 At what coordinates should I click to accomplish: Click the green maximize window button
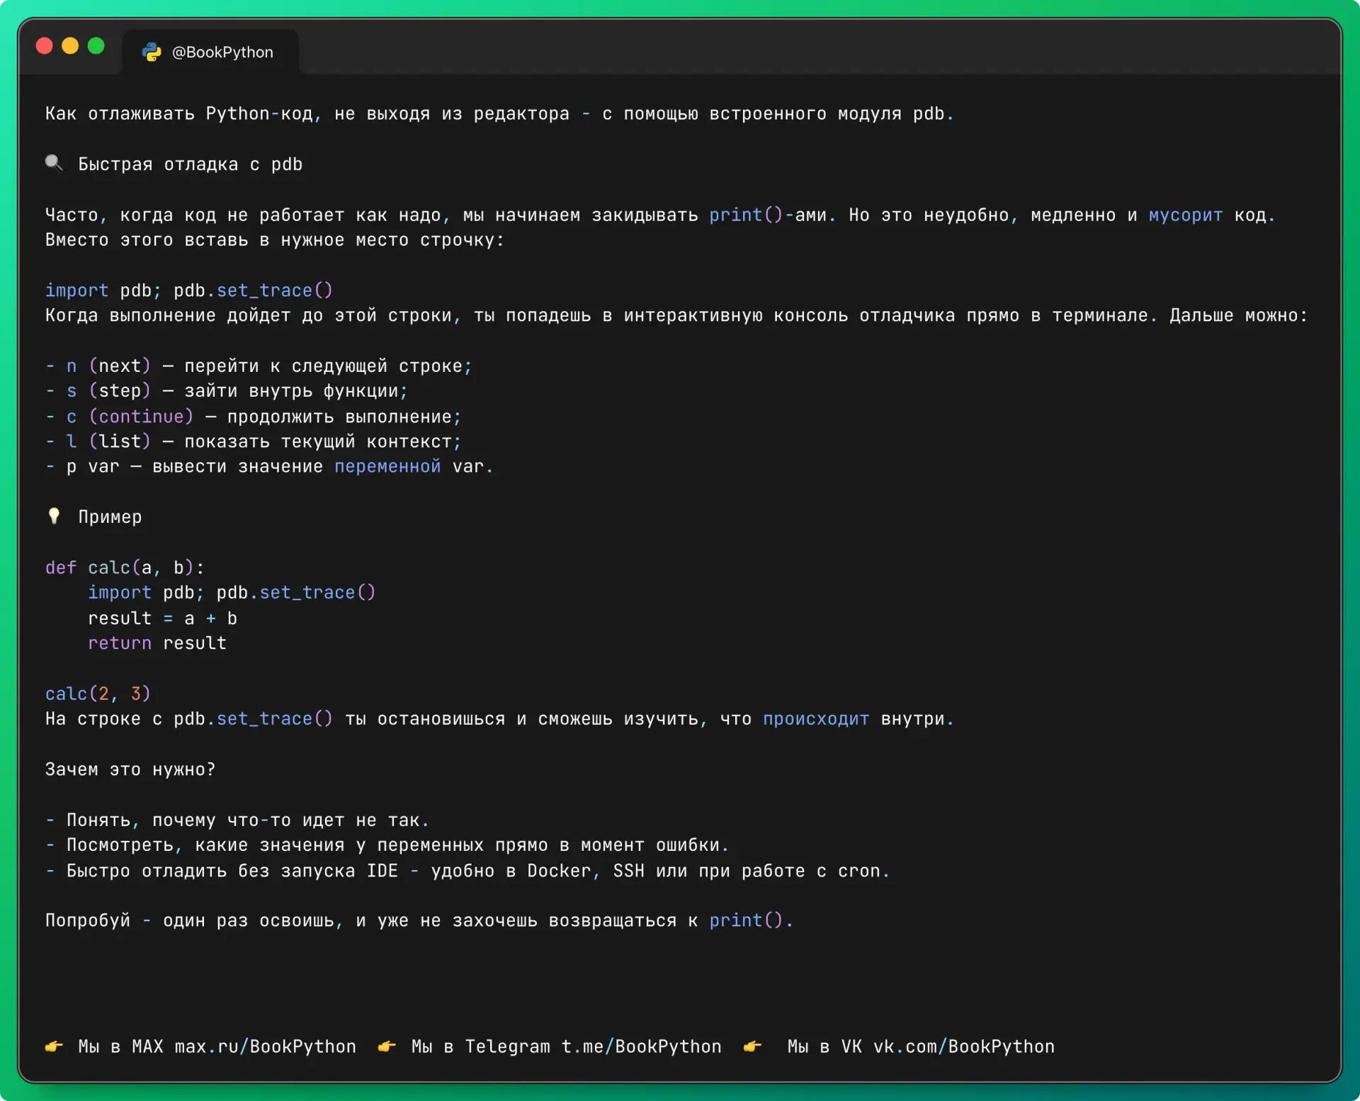click(96, 46)
